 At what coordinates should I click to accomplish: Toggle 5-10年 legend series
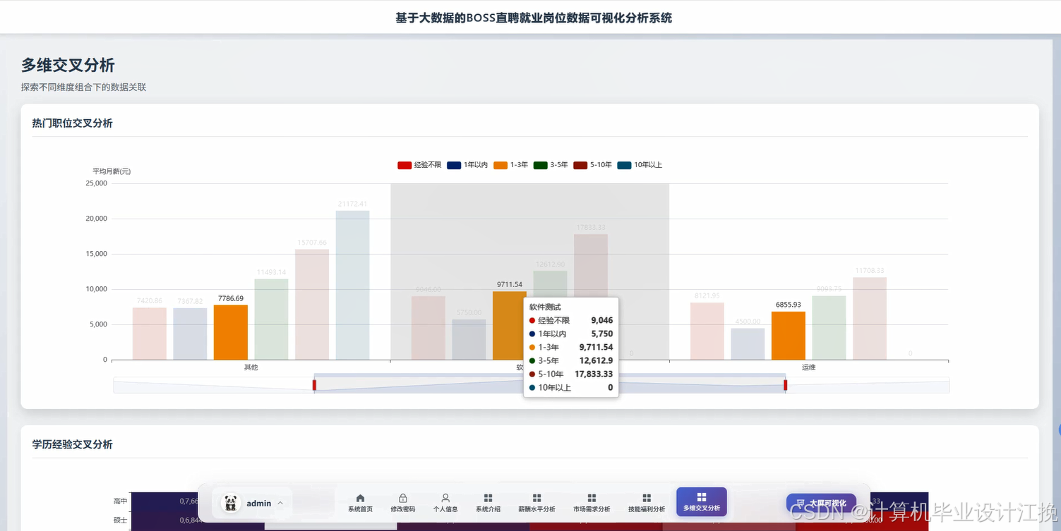[x=593, y=165]
